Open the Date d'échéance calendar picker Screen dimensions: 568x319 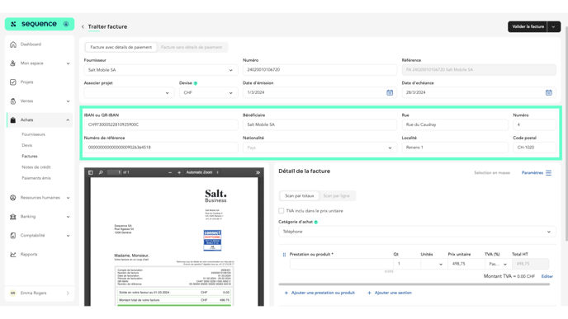(x=549, y=92)
